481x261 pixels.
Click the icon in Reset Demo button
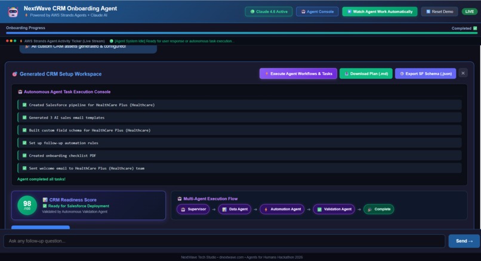(428, 12)
